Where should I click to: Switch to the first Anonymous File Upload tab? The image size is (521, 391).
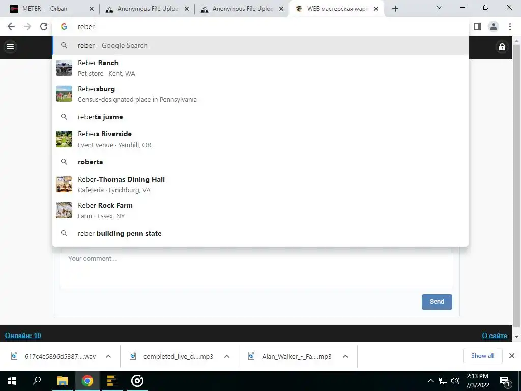pyautogui.click(x=148, y=9)
